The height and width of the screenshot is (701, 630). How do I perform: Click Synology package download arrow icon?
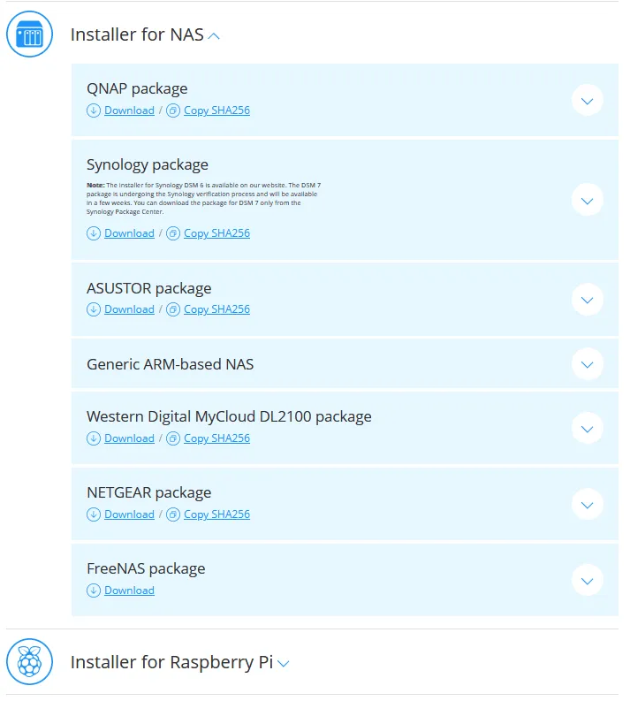94,233
